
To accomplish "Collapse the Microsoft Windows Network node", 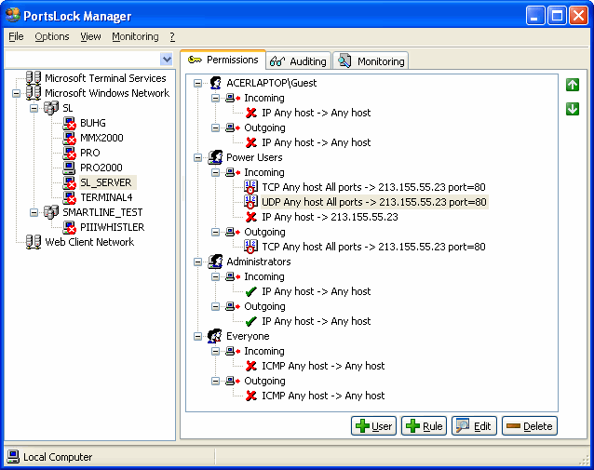I will click(16, 93).
